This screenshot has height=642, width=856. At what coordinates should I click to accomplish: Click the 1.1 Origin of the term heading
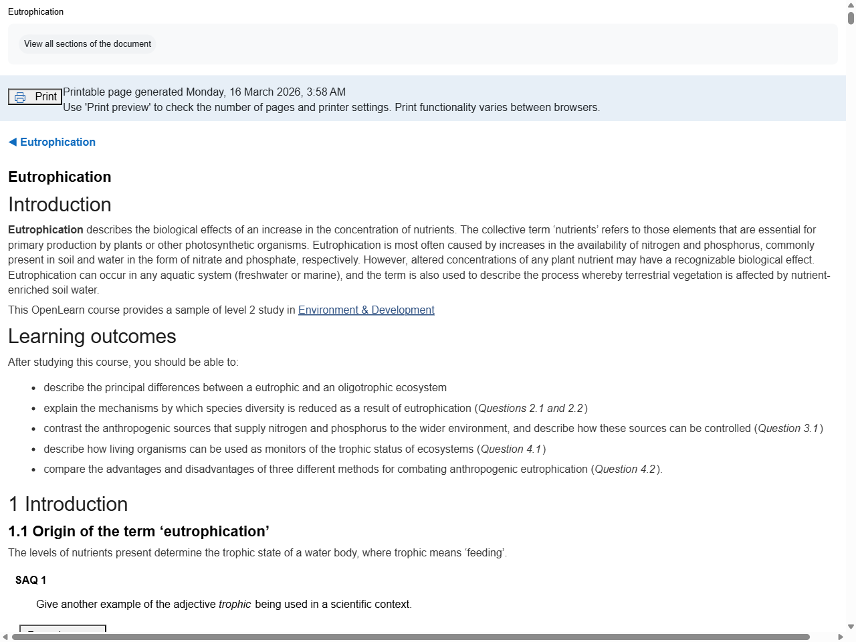coord(138,531)
